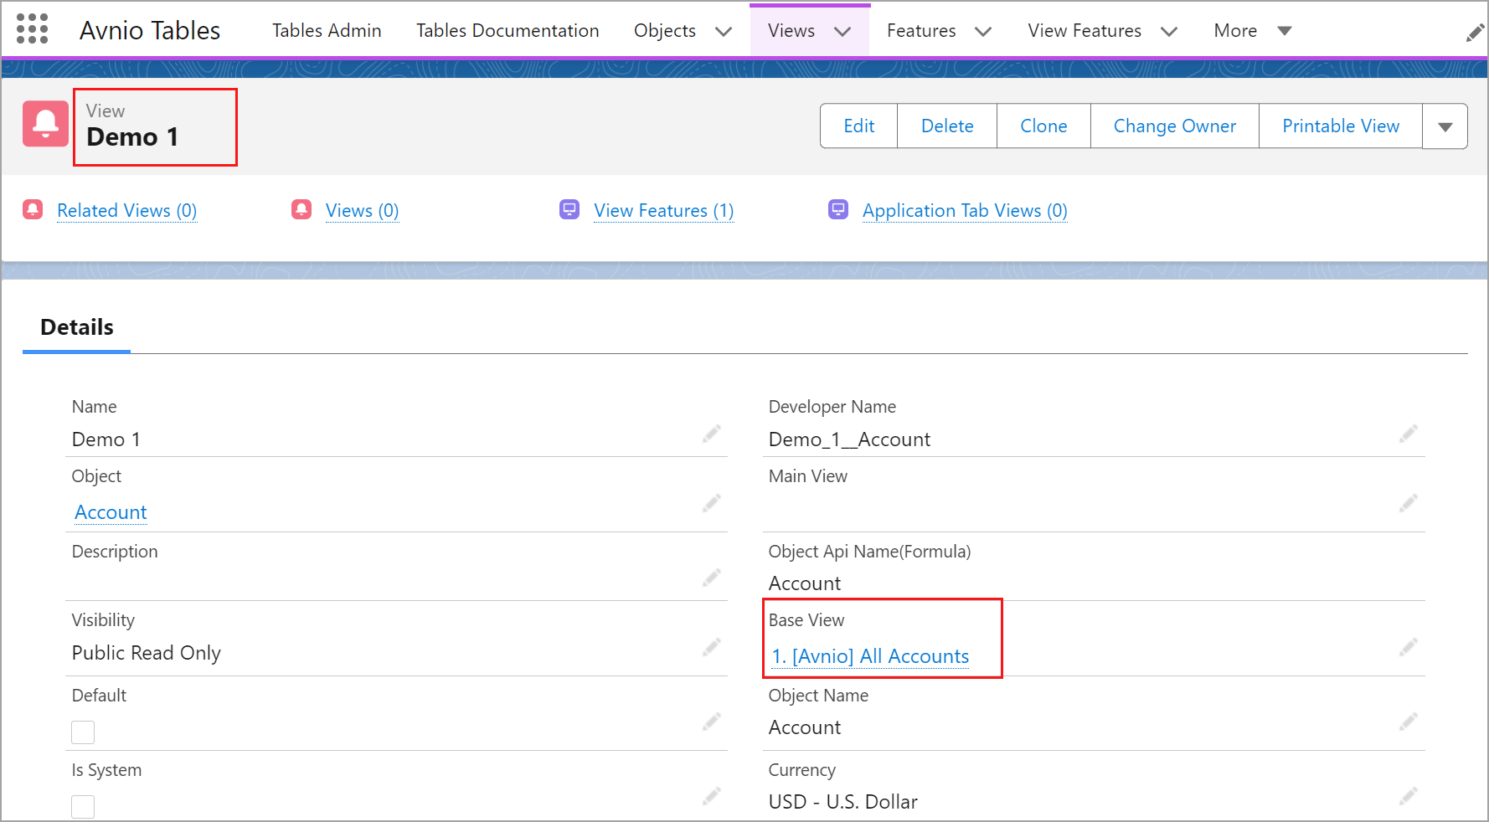Click the edit pencil for Visibility field
Screen dimensions: 1489x822
tap(711, 647)
